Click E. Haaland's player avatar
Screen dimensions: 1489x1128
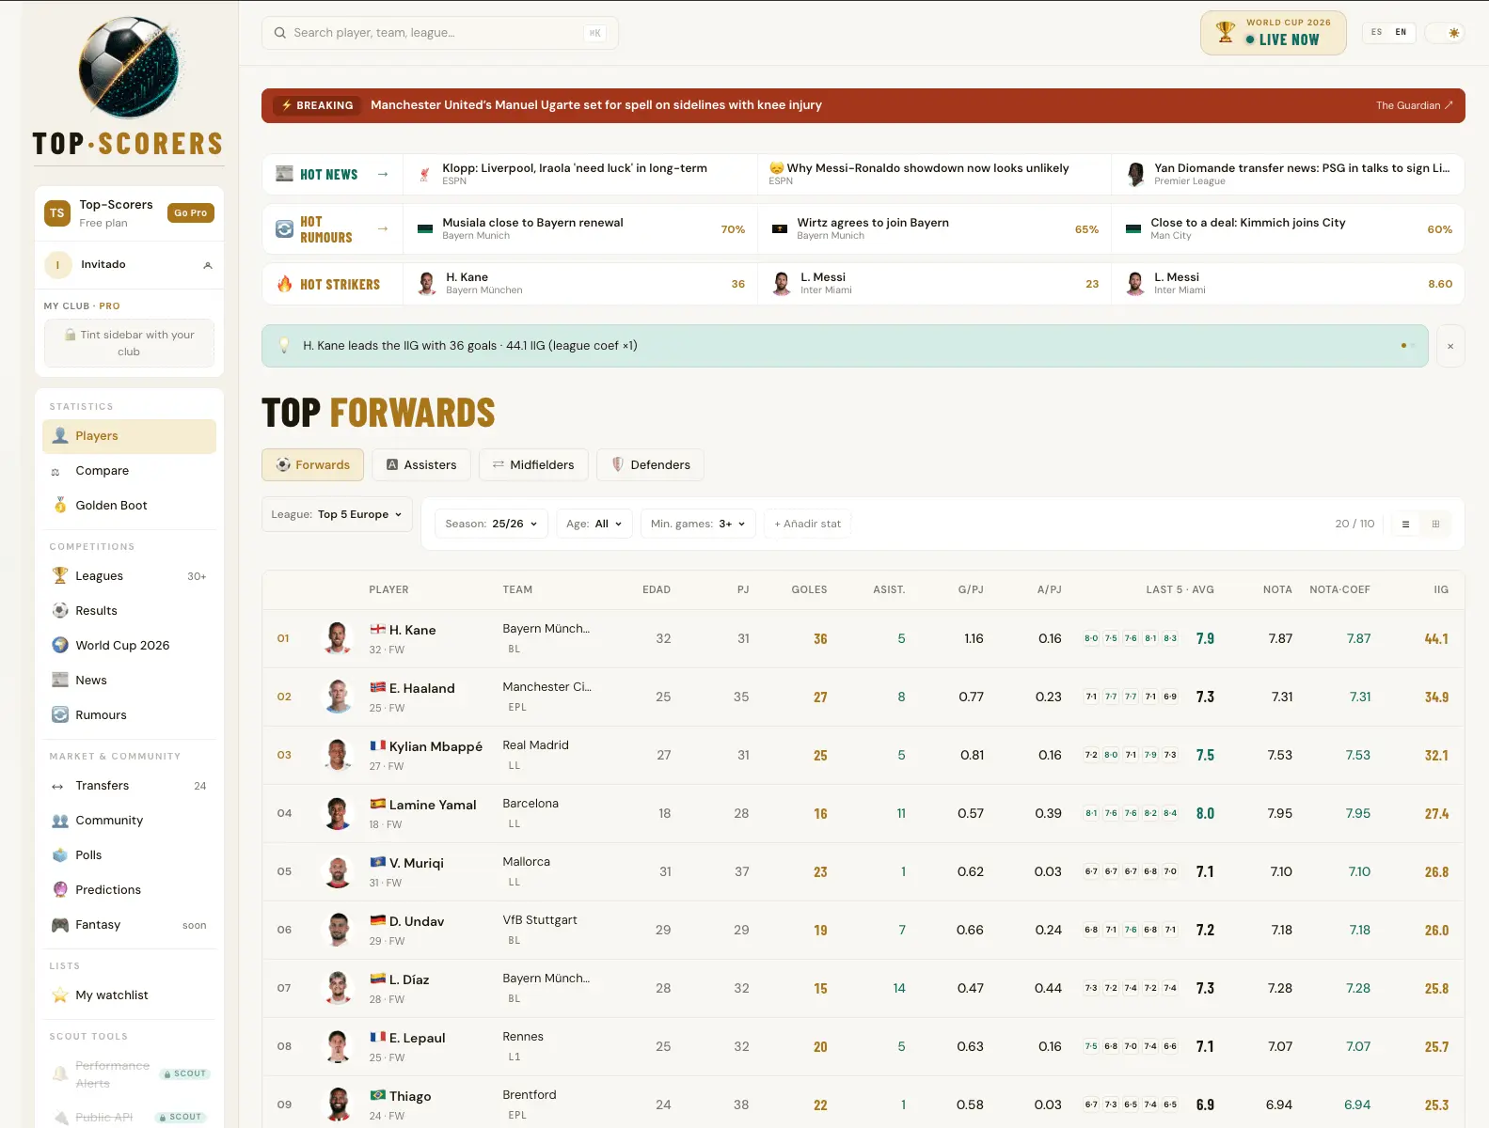tap(338, 697)
